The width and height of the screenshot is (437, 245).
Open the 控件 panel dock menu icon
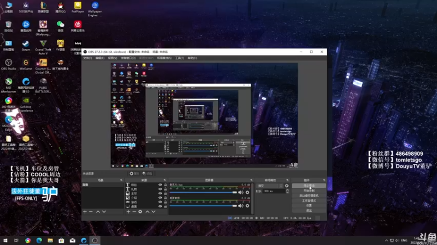(324, 180)
